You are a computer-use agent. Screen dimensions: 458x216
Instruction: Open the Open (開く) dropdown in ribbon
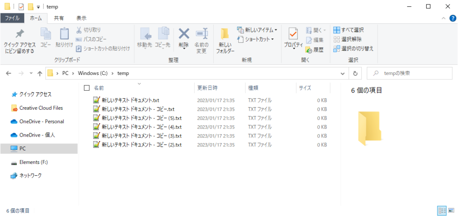[316, 30]
